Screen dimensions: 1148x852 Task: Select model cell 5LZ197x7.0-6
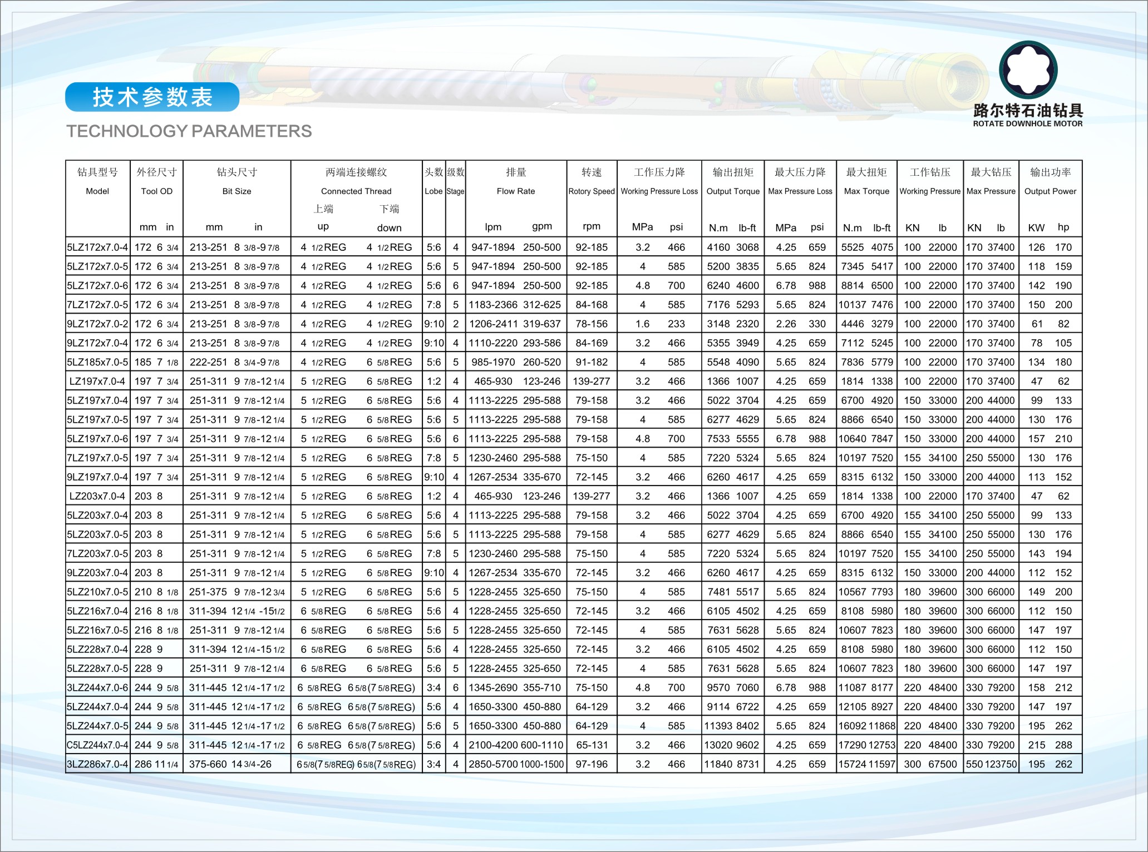point(97,439)
